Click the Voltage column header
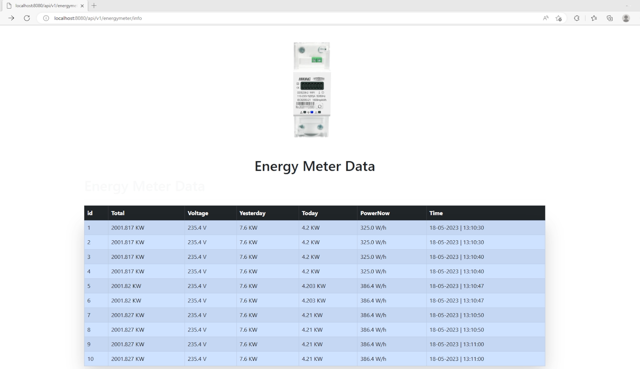Screen dimensions: 640x369 point(198,213)
